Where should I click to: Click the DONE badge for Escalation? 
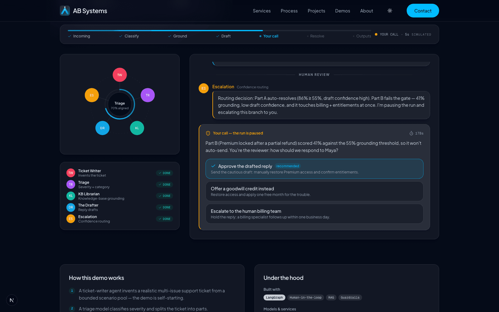165,219
